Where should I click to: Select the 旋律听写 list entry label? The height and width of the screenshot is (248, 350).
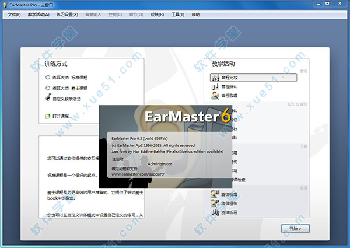coord(229,212)
